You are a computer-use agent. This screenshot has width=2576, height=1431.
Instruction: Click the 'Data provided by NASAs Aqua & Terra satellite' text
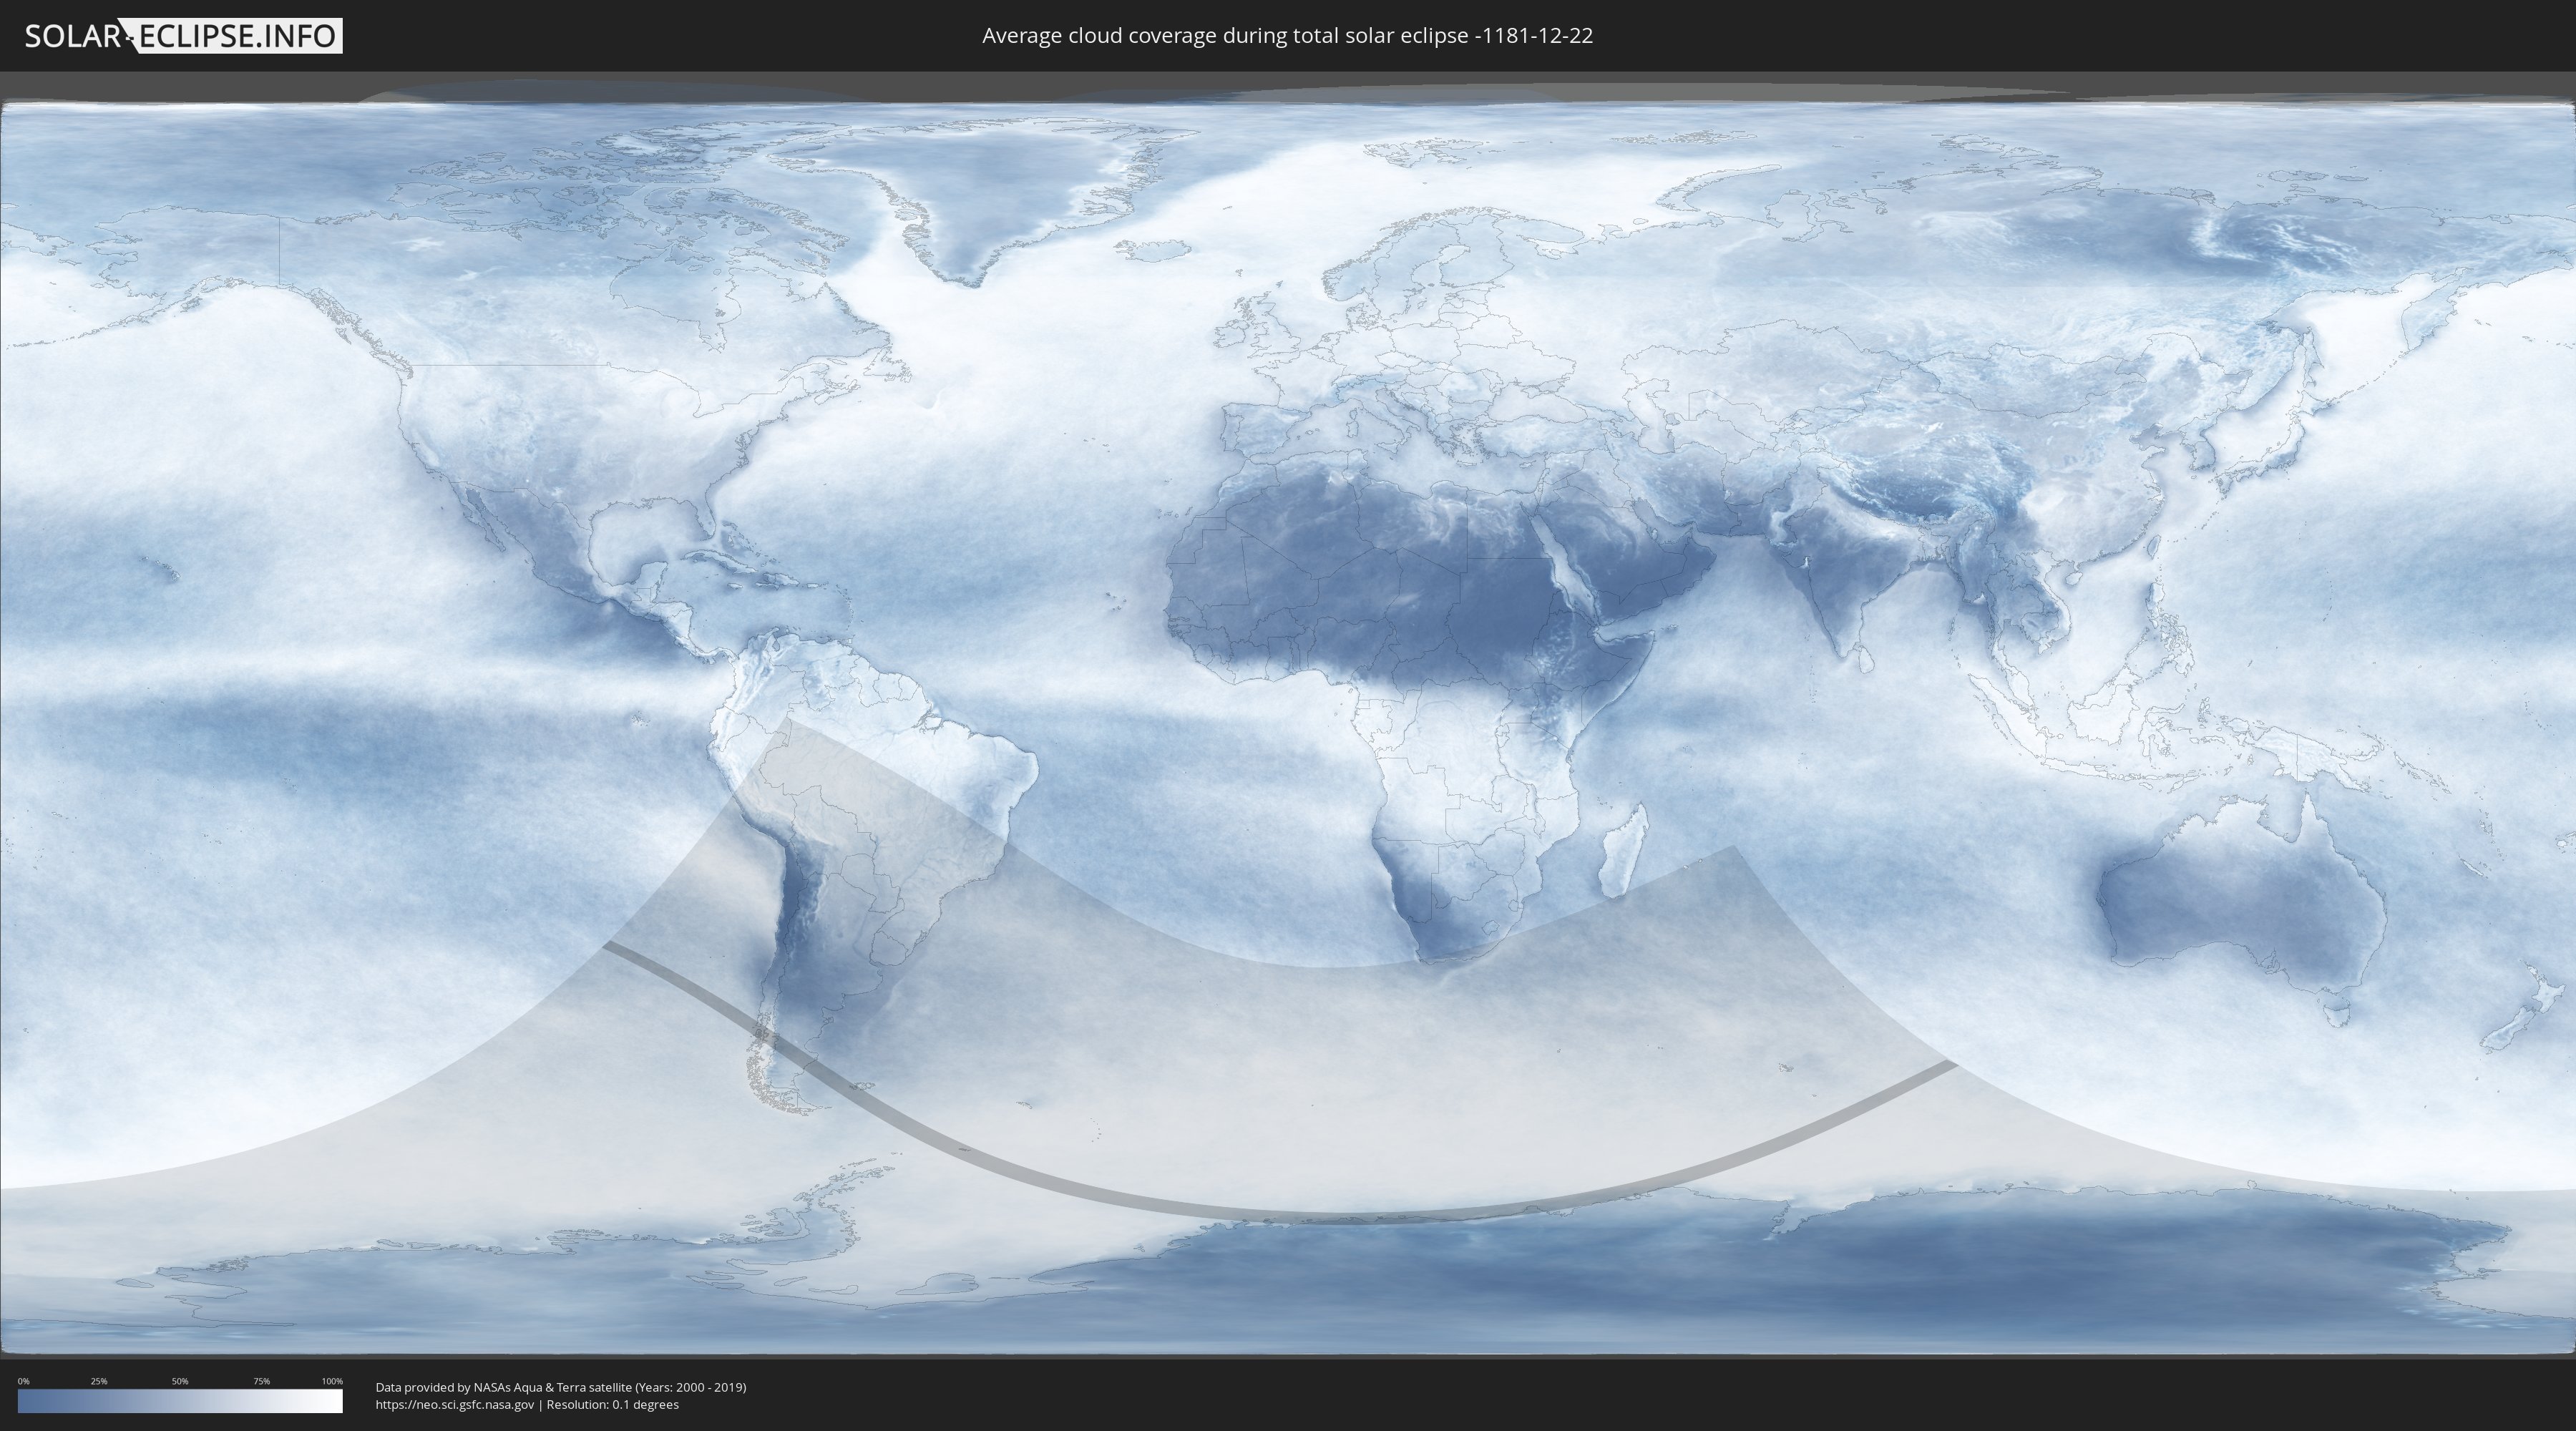tap(503, 1387)
